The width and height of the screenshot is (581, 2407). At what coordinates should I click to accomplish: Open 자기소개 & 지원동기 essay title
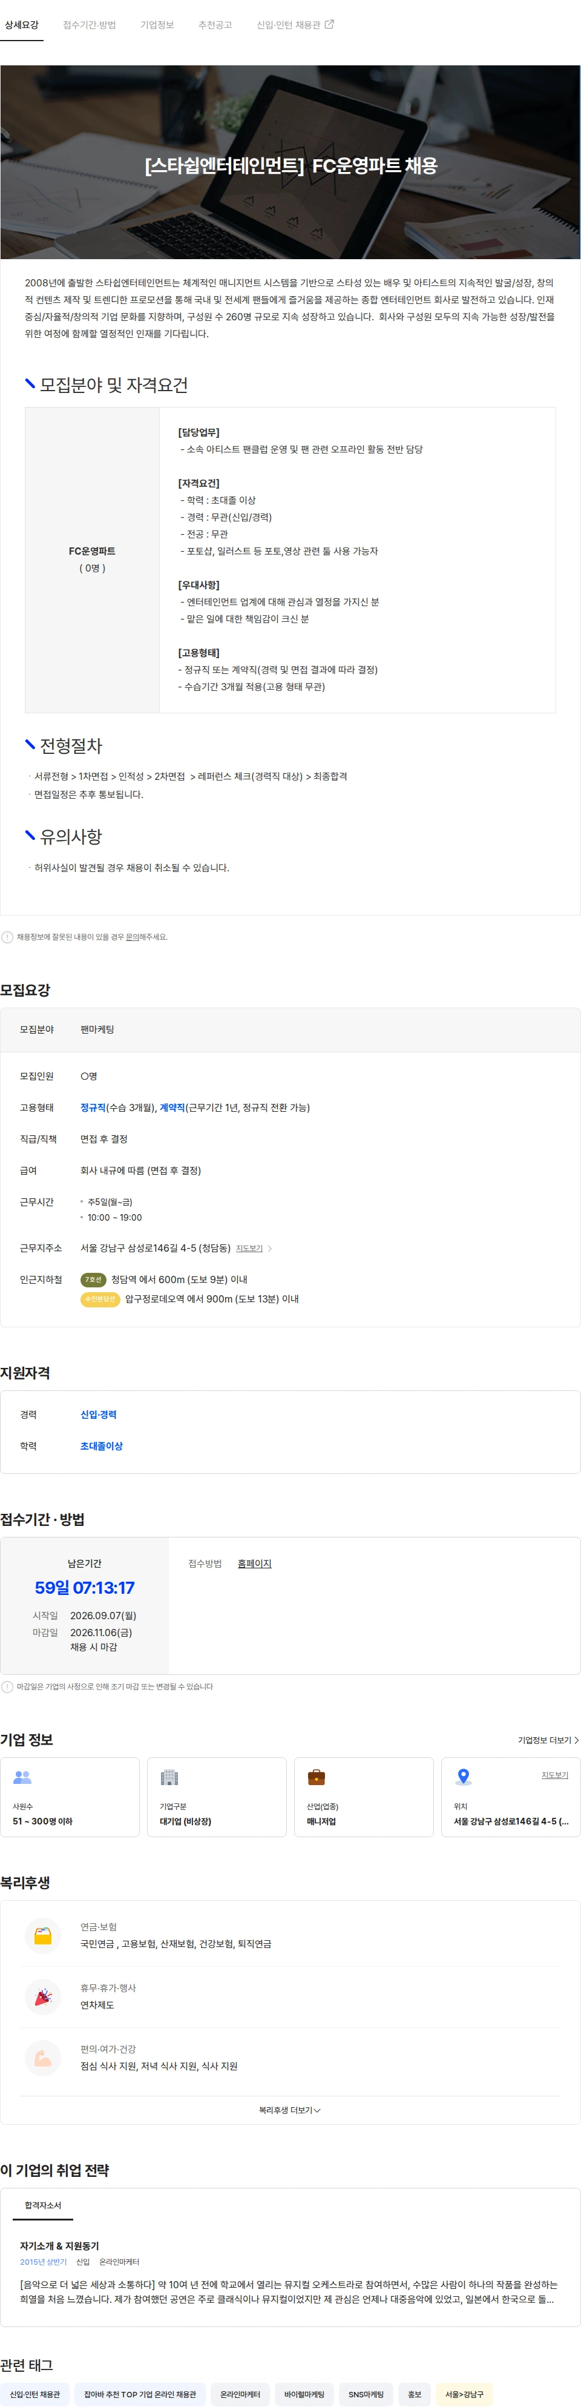click(x=59, y=2245)
